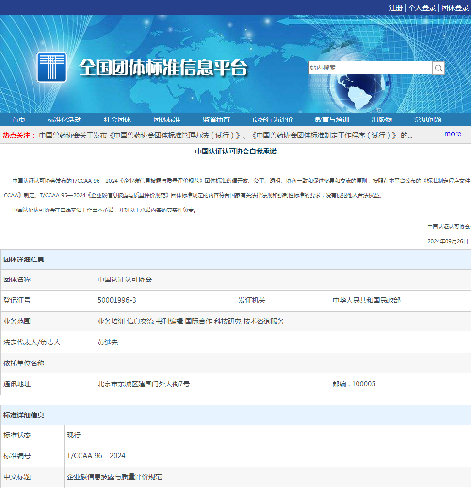
Task: Click the 热点关注 label
Action: coord(19,135)
